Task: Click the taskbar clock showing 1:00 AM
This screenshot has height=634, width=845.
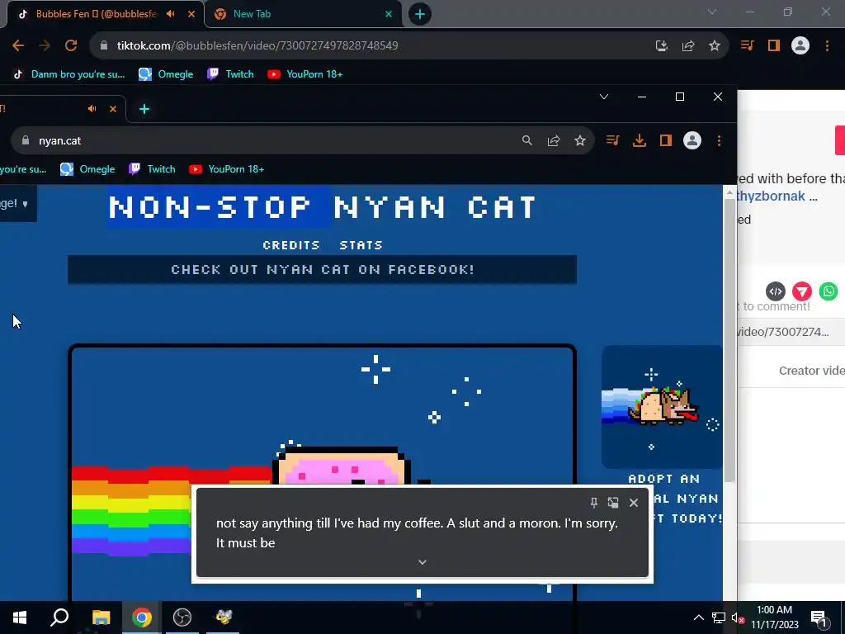Action: (774, 617)
